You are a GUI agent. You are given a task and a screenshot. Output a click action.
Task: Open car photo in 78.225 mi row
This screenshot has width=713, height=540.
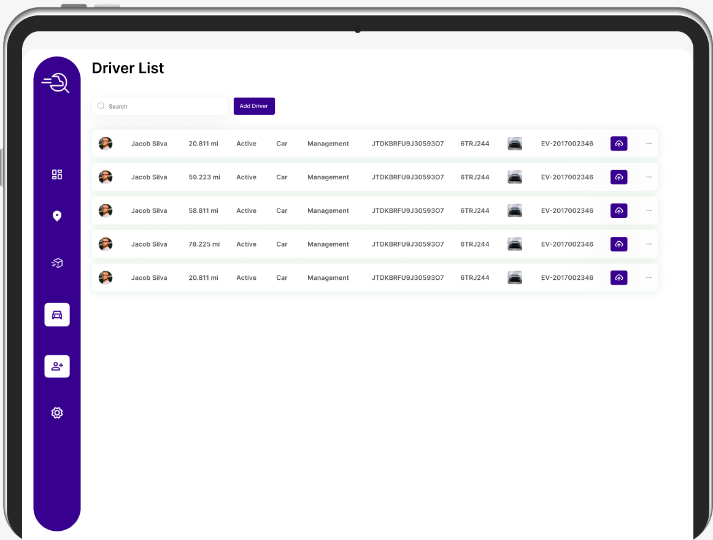coord(515,244)
